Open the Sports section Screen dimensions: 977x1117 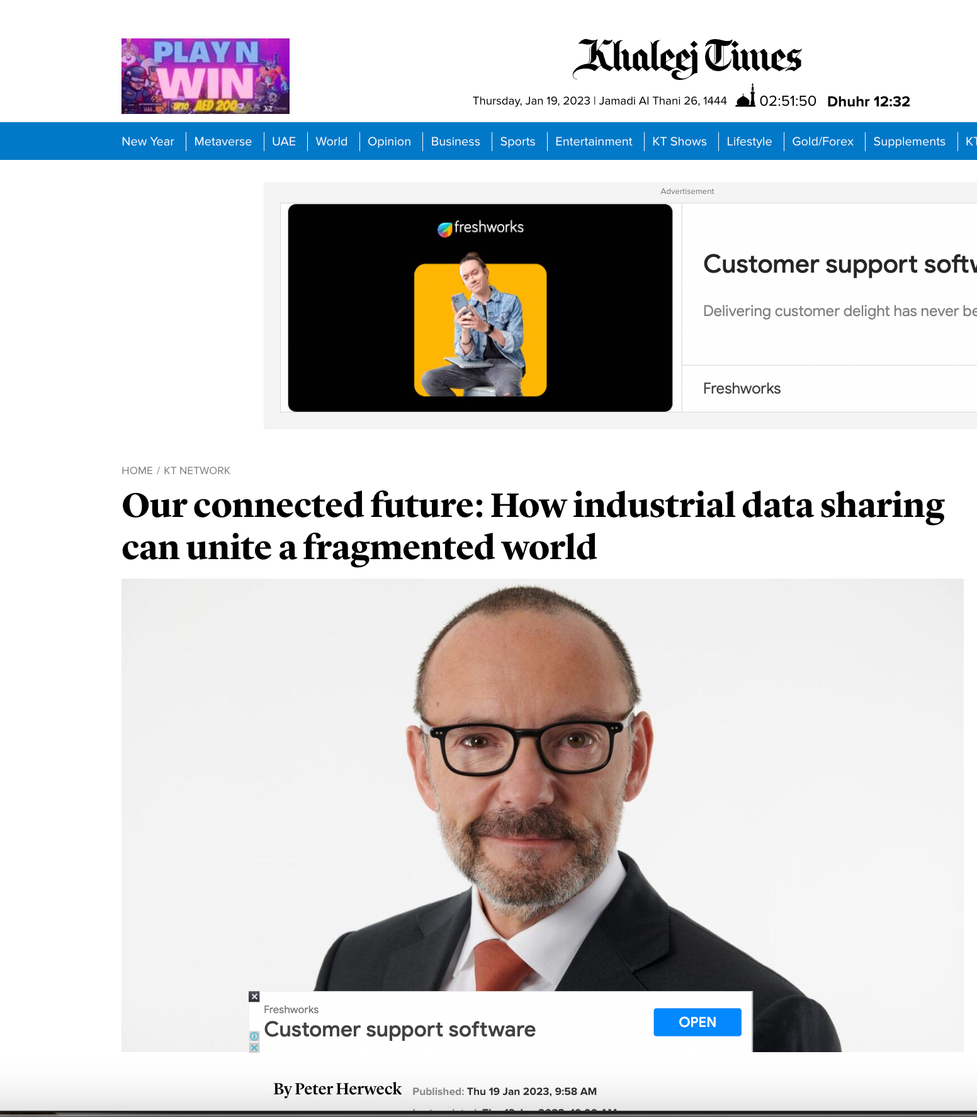(x=517, y=142)
